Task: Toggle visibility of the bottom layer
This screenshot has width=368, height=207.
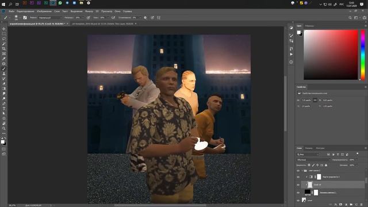Action: pos(298,201)
